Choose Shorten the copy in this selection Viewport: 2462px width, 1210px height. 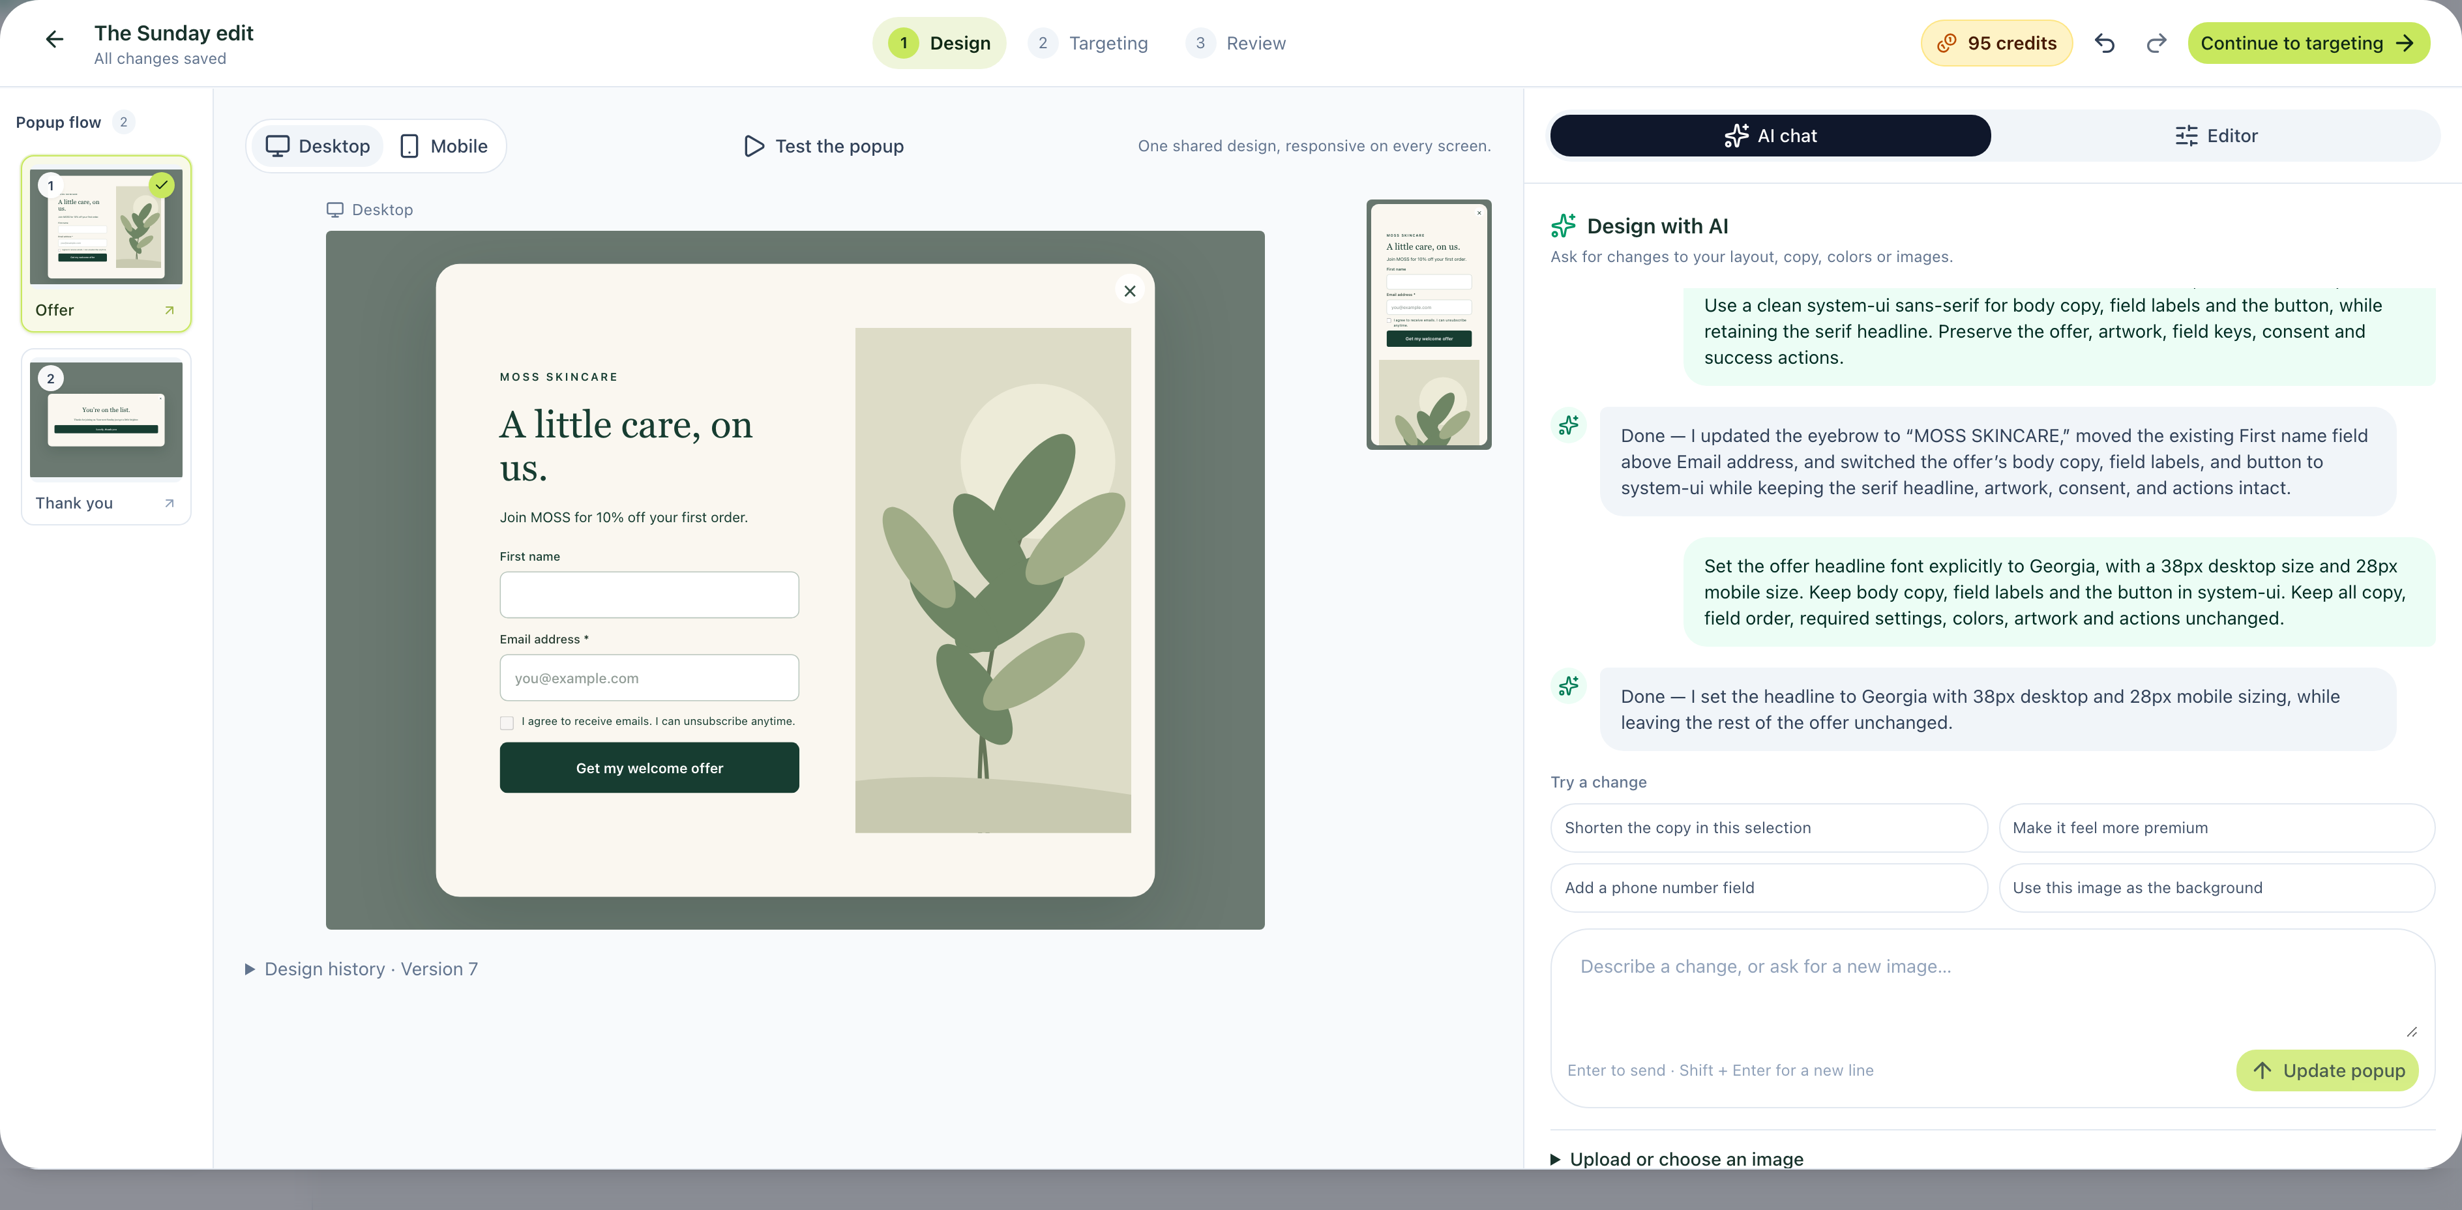click(x=1768, y=828)
